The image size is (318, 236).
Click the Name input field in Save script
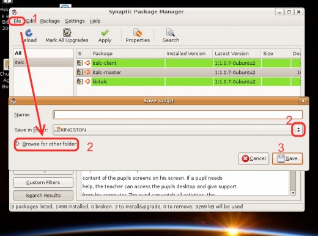178,115
